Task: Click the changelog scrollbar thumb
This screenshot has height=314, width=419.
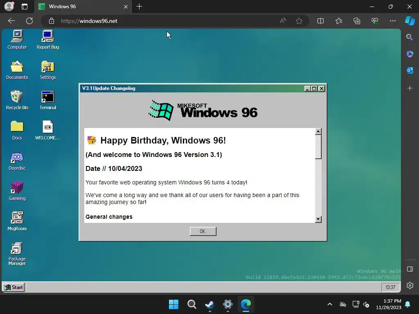Action: (318, 147)
